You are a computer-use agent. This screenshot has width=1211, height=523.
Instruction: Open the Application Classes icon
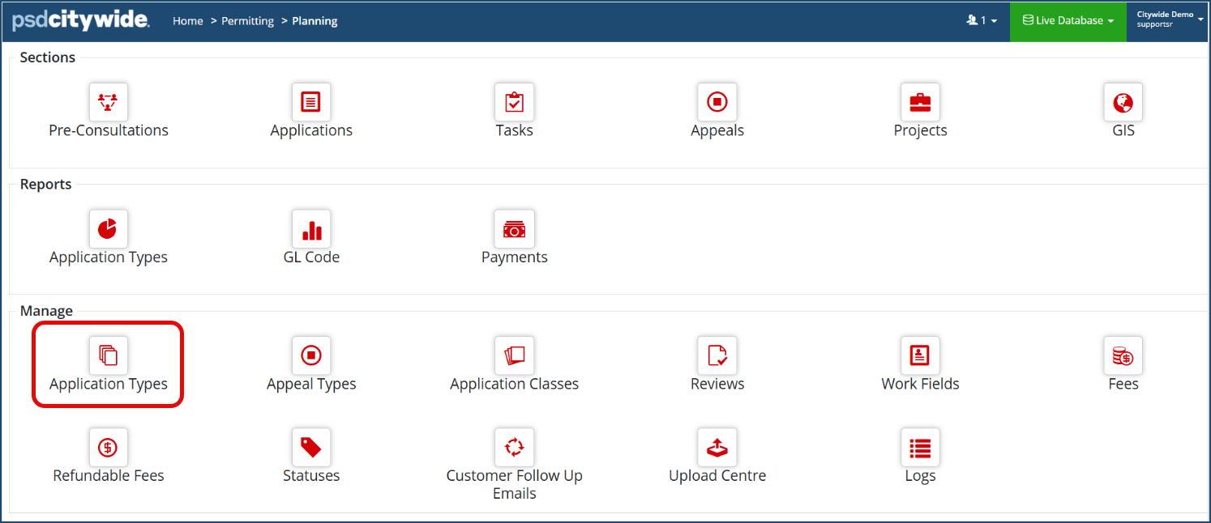point(515,355)
